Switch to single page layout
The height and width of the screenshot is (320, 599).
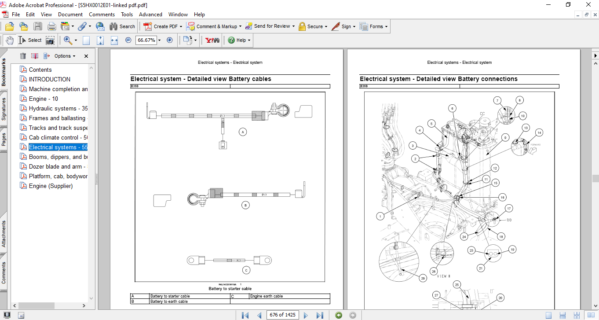point(548,315)
